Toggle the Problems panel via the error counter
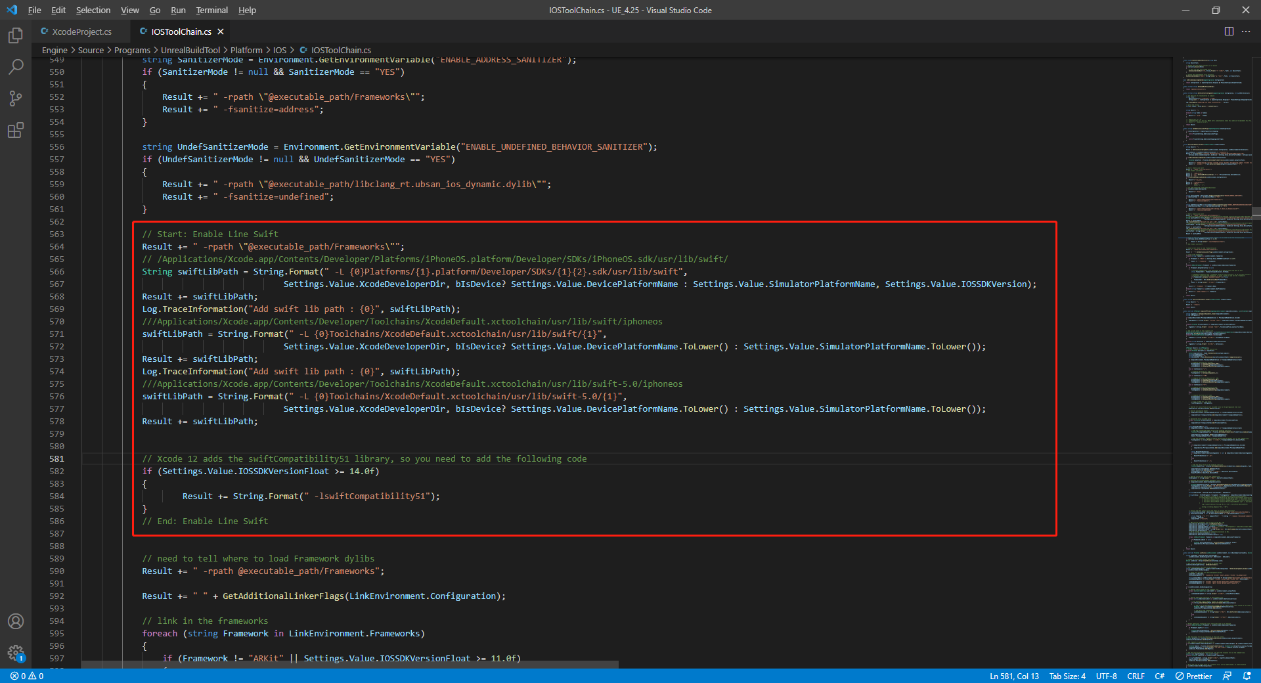Screen dimensions: 1261x683 26,676
